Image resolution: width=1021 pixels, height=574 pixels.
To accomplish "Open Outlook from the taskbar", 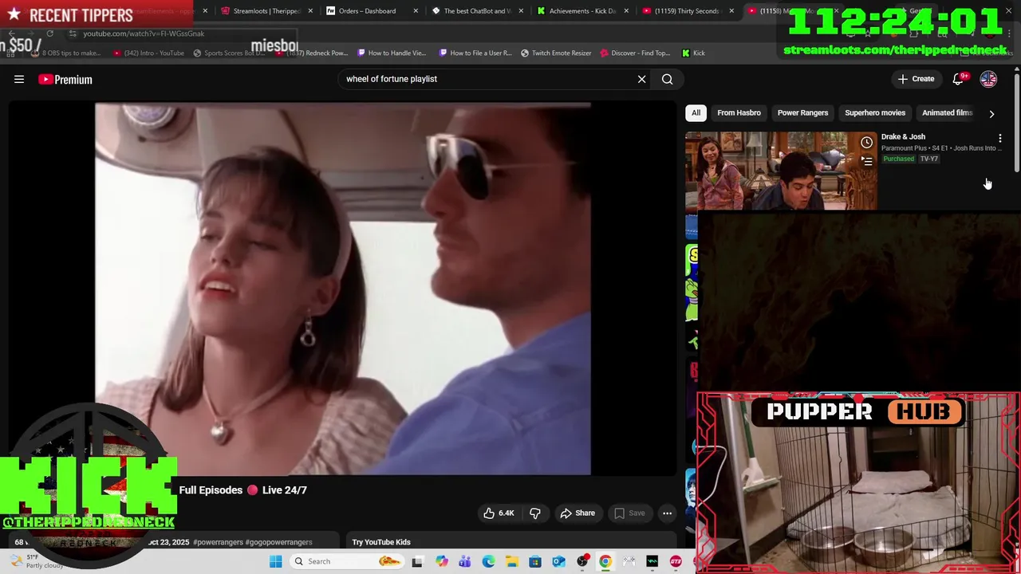I will coord(558,561).
